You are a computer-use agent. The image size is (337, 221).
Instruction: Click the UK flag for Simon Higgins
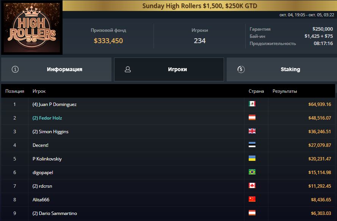[x=252, y=131]
